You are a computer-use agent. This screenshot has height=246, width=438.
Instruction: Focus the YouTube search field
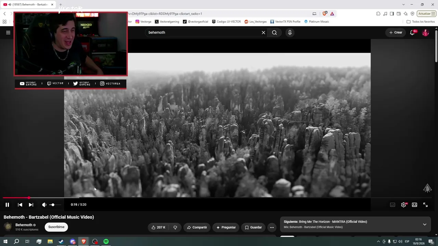(204, 32)
